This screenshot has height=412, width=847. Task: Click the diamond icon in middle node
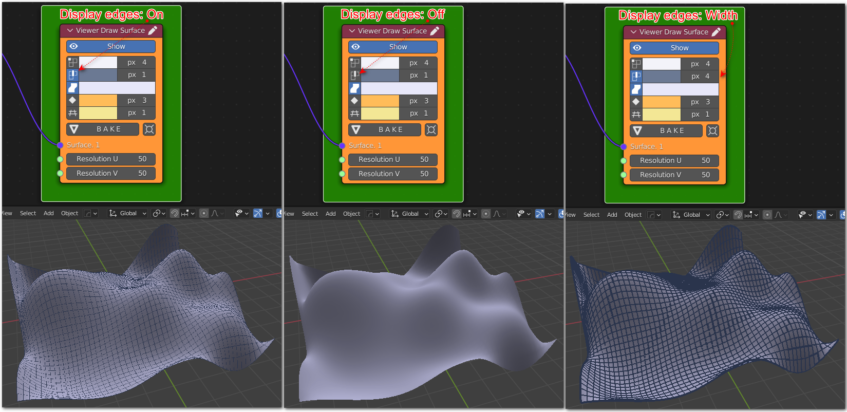tap(354, 101)
